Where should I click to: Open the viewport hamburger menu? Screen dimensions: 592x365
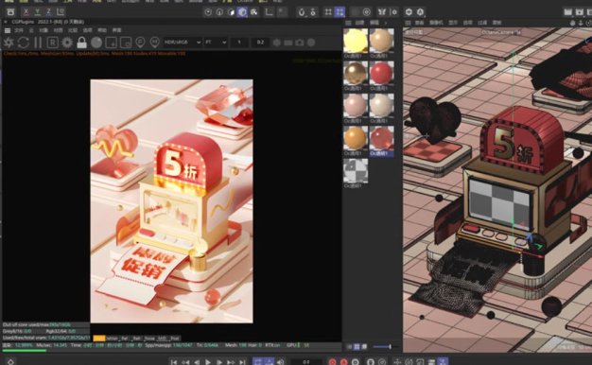coord(408,23)
